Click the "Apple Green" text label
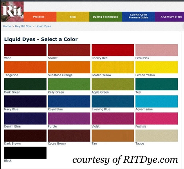 pyautogui.click(x=100, y=92)
